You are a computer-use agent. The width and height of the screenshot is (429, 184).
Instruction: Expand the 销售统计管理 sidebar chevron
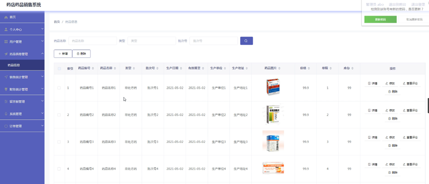pos(43,76)
